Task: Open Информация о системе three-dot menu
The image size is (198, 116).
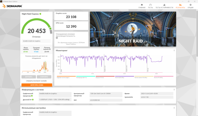Action: point(174,90)
